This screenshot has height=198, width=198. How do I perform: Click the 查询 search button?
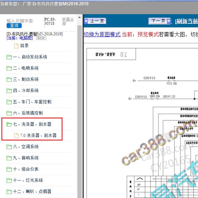tap(14, 25)
